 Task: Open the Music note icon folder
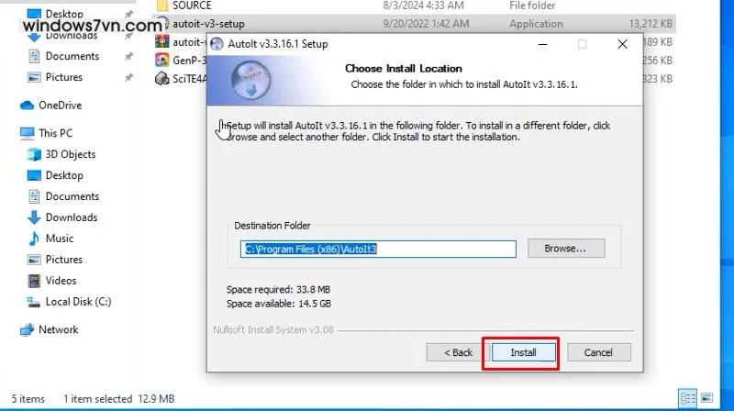point(34,239)
